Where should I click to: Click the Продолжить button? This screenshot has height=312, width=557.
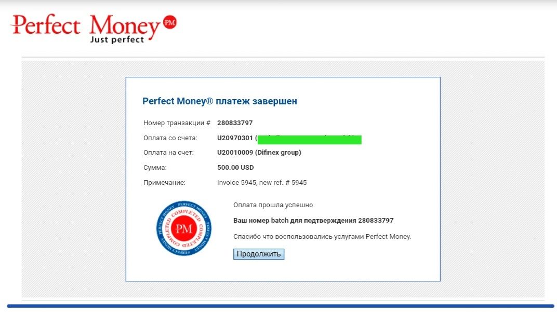[259, 254]
